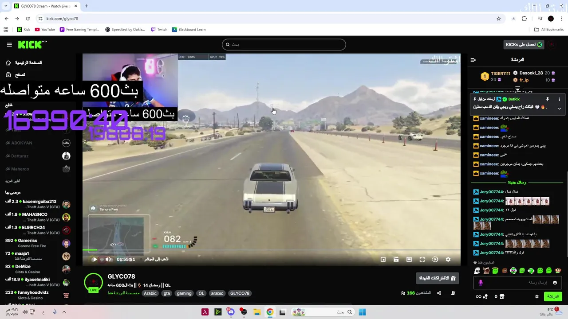Open the Twitch bookmark
The image size is (568, 319).
pyautogui.click(x=159, y=30)
